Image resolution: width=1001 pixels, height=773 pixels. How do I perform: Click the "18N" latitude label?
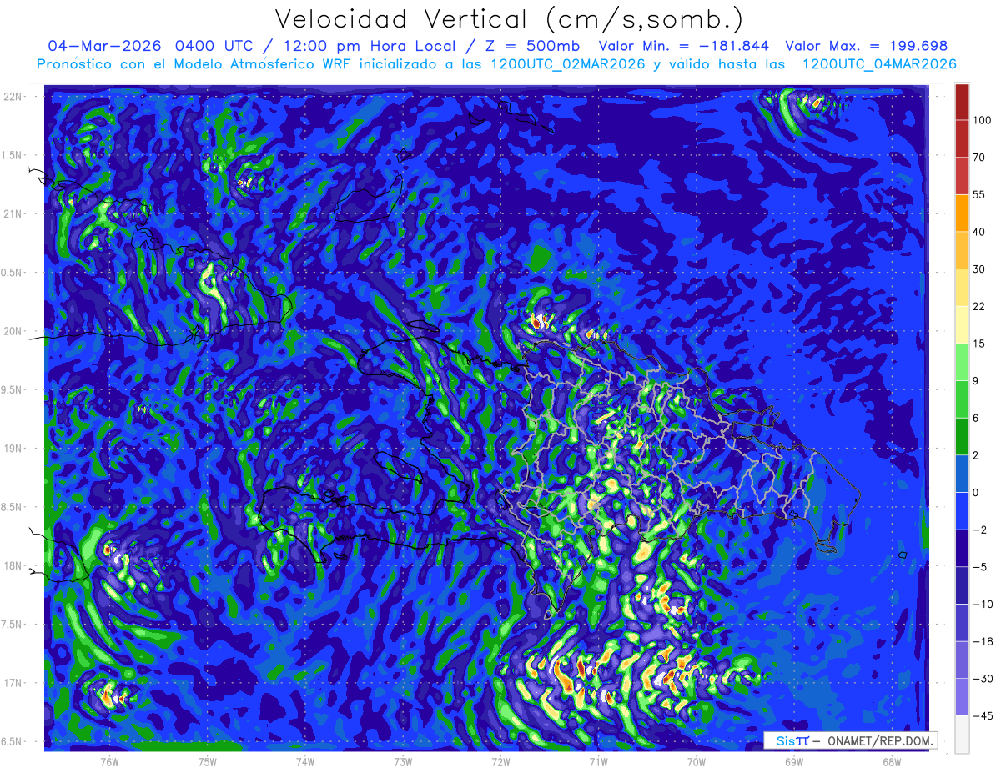tap(13, 565)
